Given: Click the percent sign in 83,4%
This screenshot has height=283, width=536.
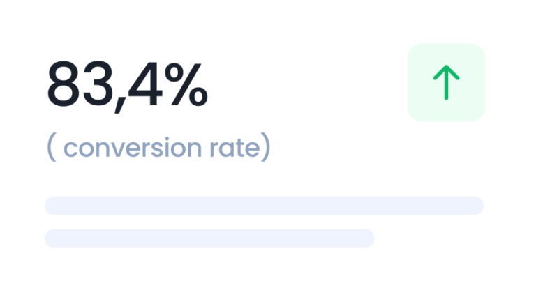Looking at the screenshot, I should [x=187, y=84].
